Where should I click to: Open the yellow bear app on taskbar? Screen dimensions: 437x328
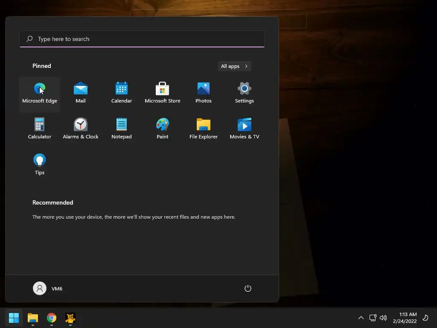(70, 318)
